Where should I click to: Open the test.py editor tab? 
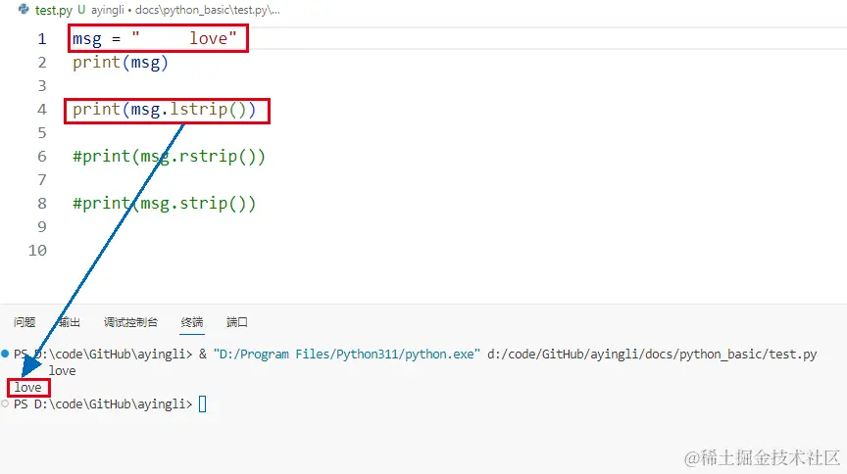tap(54, 10)
